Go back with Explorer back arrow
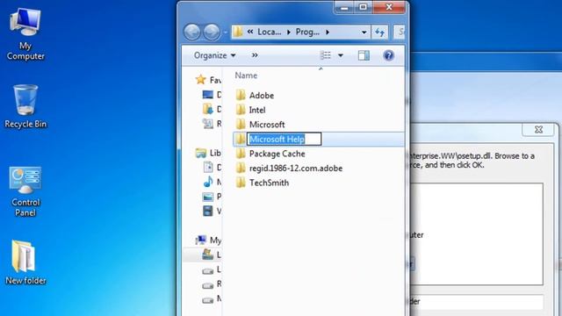562x316 pixels. [x=192, y=32]
